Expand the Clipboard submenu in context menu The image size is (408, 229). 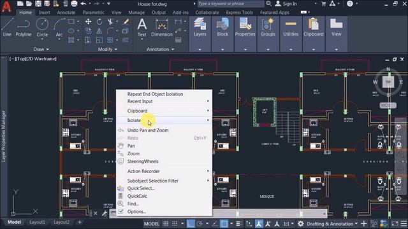tap(164, 111)
